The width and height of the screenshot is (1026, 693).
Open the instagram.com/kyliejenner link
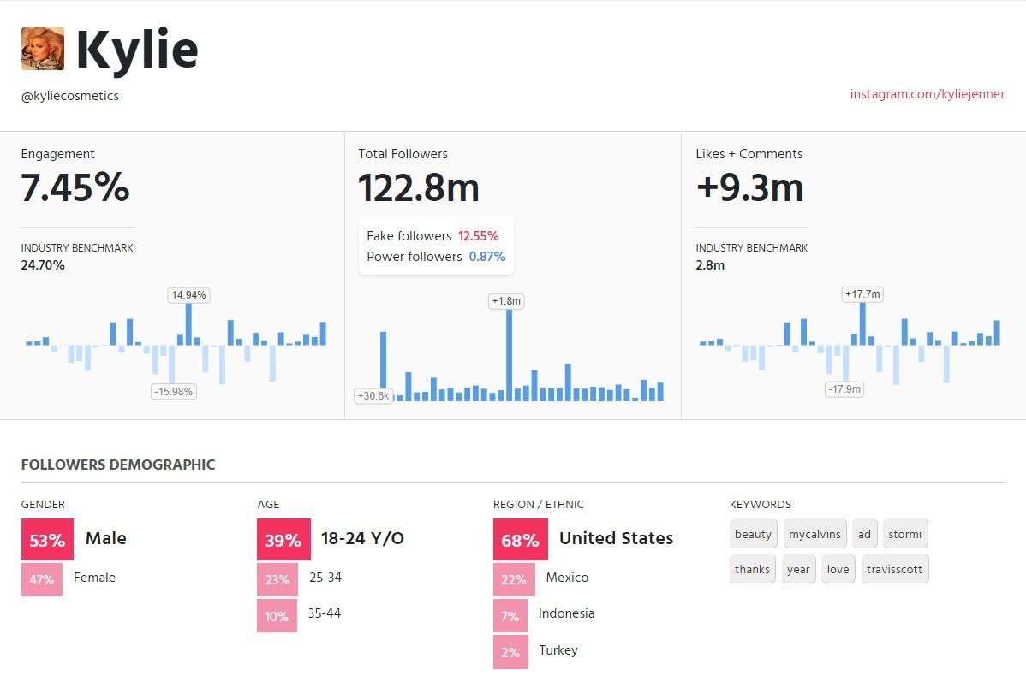point(928,94)
